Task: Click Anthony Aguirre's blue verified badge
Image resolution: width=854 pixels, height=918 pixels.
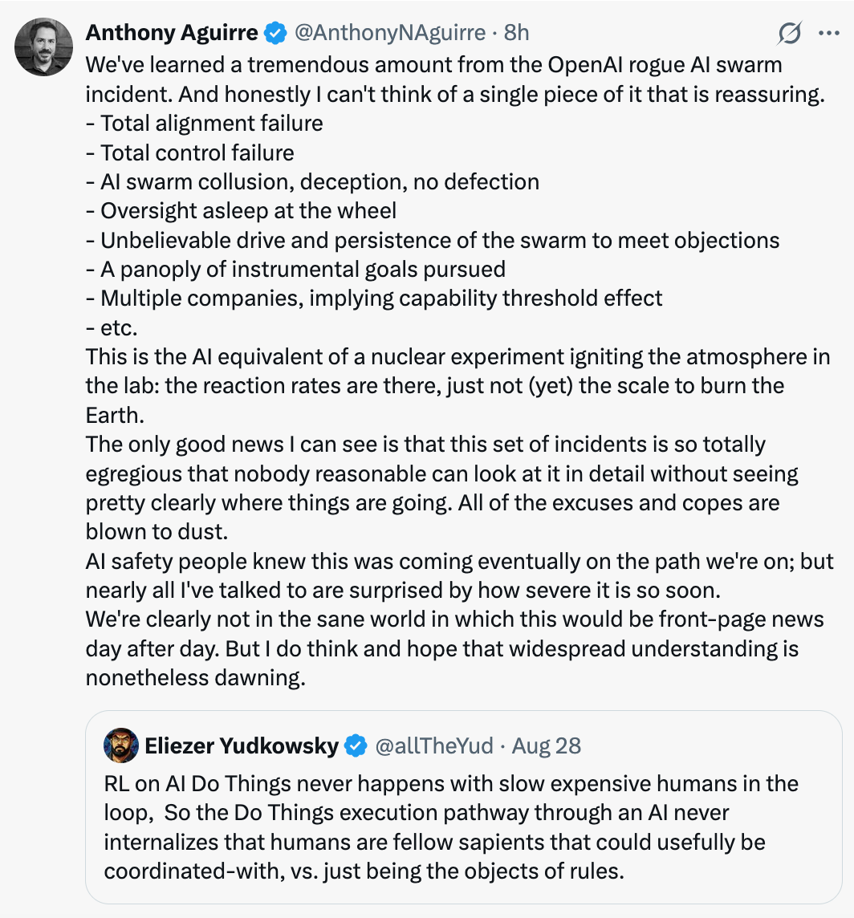Action: (x=275, y=33)
